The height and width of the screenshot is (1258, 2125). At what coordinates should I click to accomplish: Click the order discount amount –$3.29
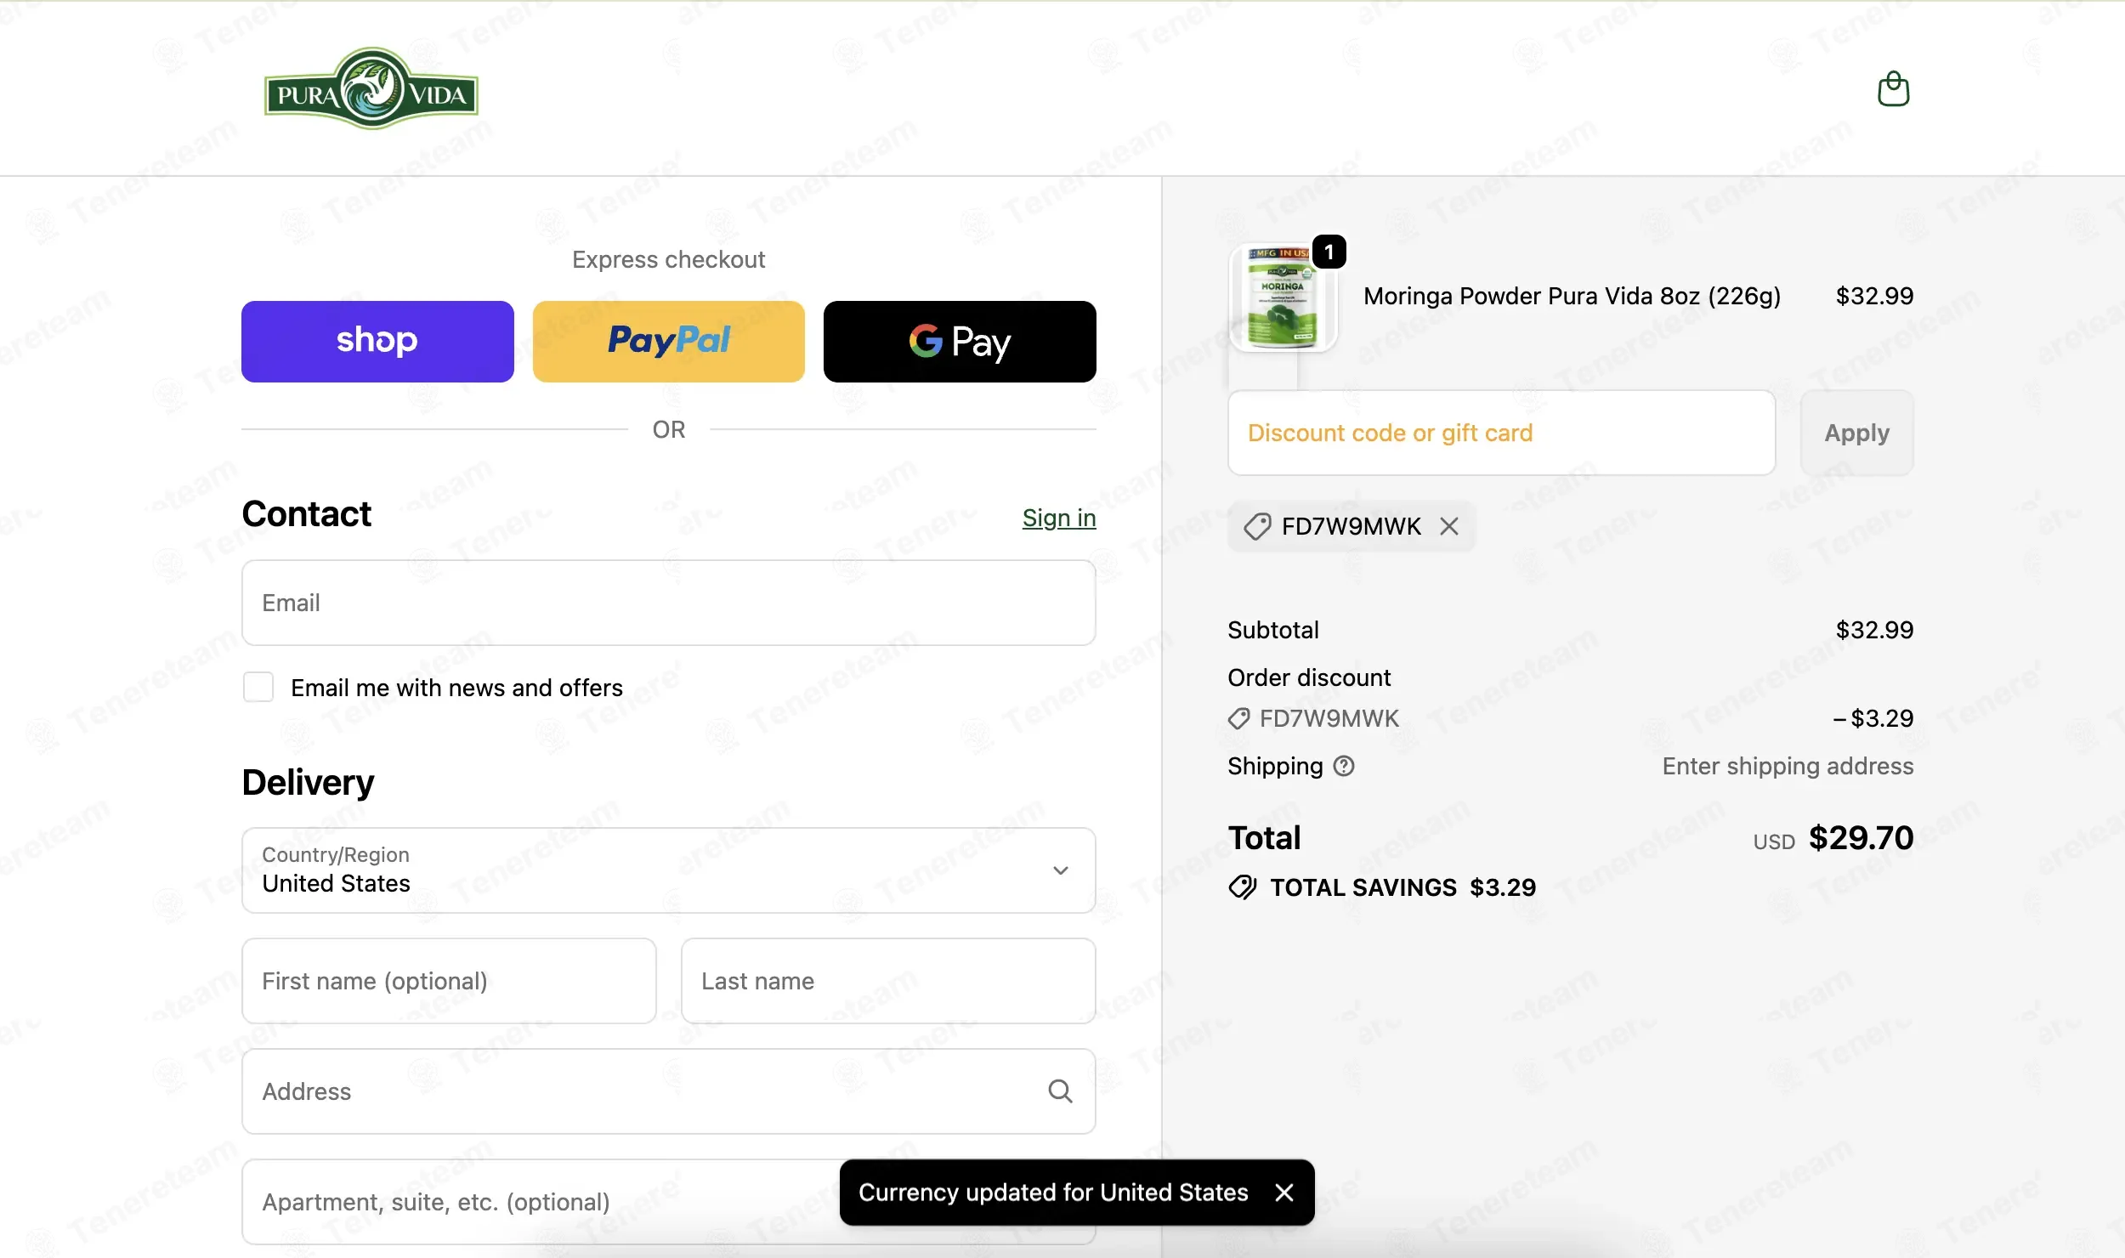pyautogui.click(x=1873, y=718)
